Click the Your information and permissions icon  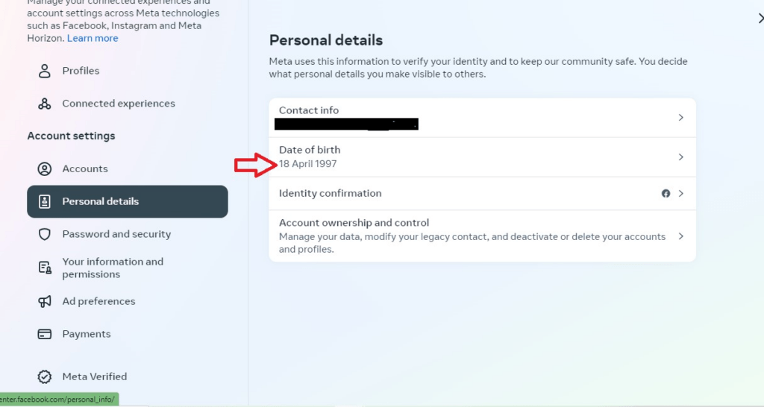[45, 268]
